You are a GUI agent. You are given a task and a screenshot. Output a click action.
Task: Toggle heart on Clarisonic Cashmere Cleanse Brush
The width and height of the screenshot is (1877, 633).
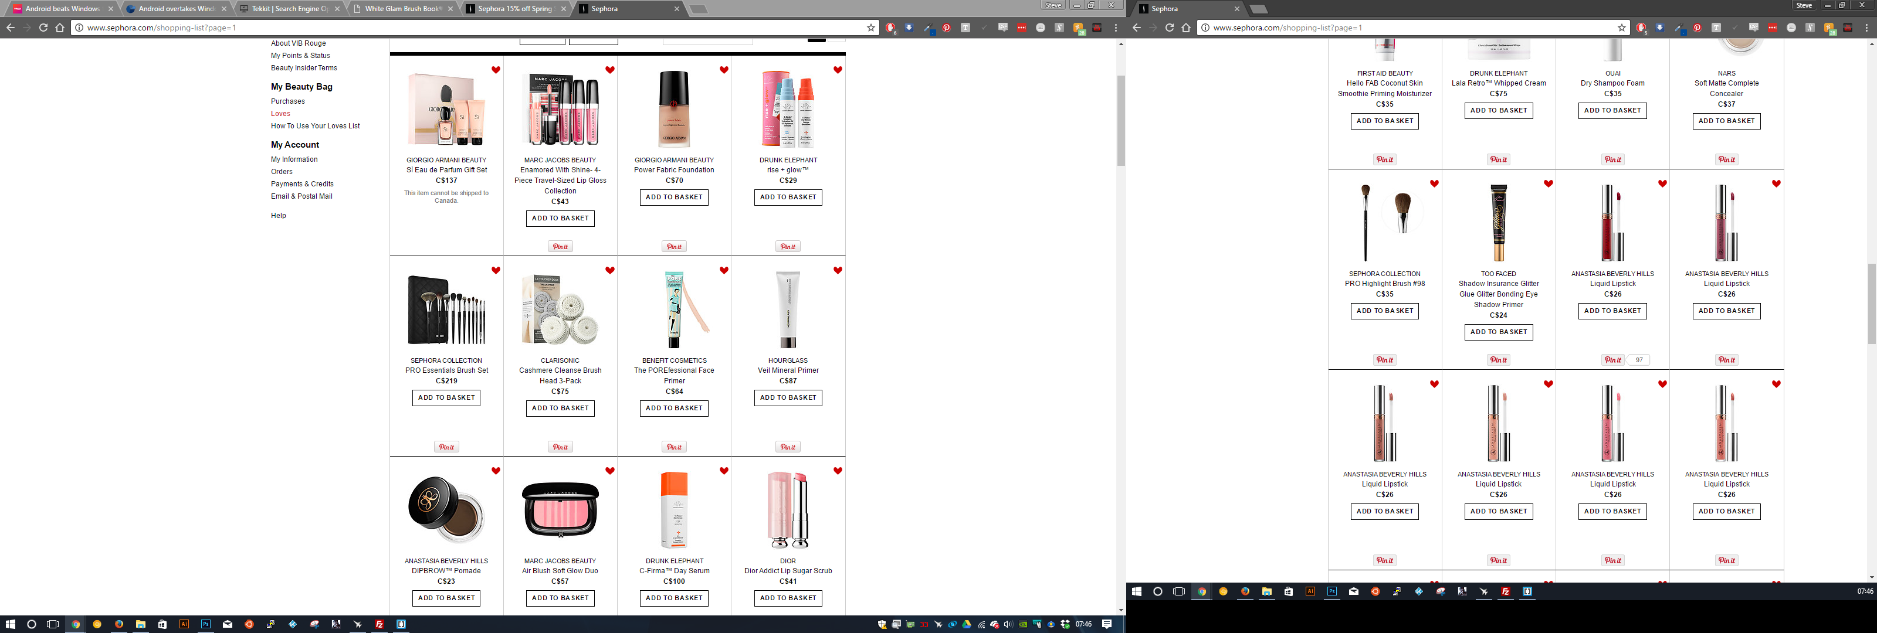[610, 270]
